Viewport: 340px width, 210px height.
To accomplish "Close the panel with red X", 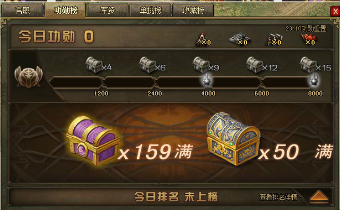I will (335, 11).
